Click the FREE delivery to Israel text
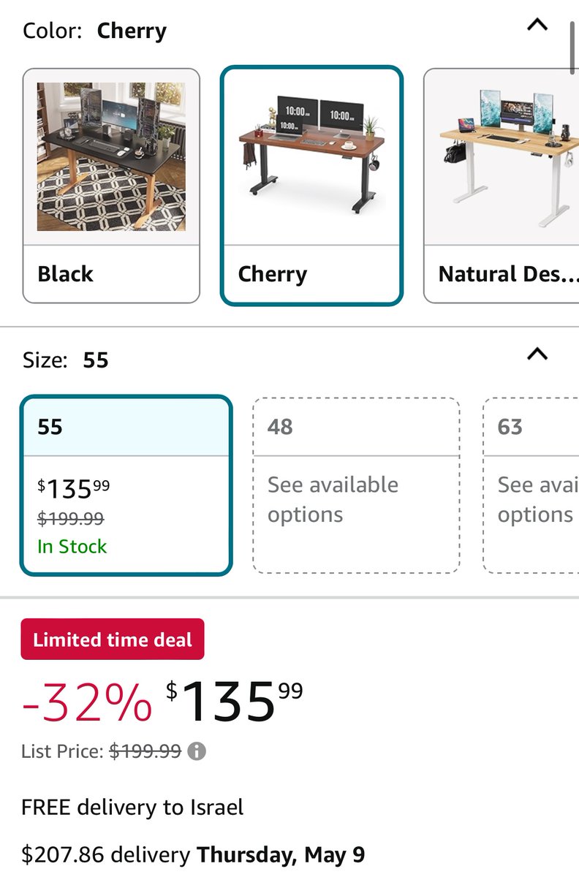The height and width of the screenshot is (877, 579). tap(132, 808)
